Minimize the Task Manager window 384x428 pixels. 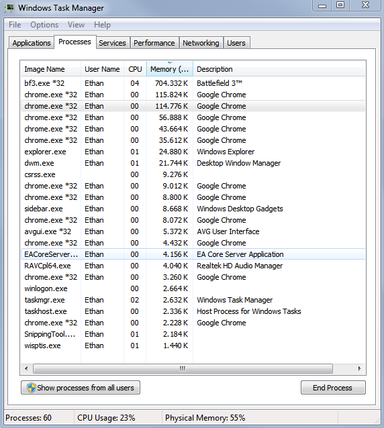click(x=322, y=5)
